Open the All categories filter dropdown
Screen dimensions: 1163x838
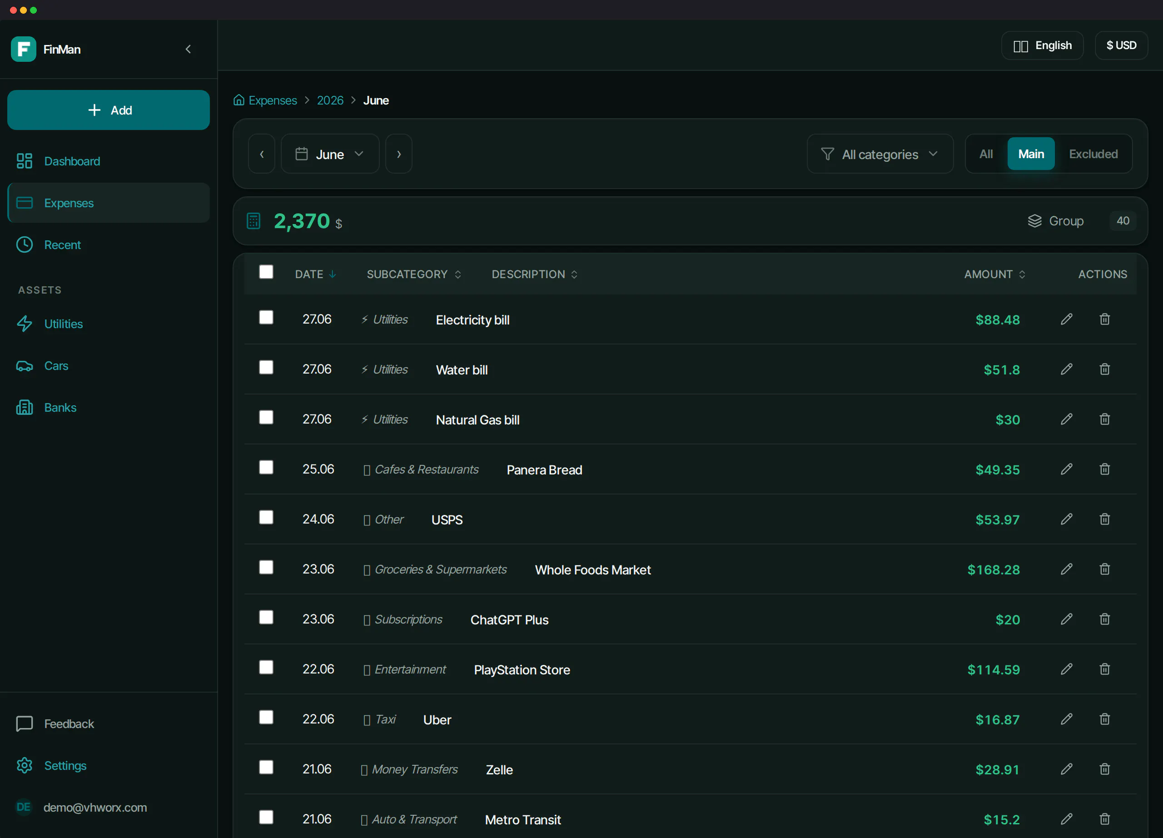click(880, 154)
